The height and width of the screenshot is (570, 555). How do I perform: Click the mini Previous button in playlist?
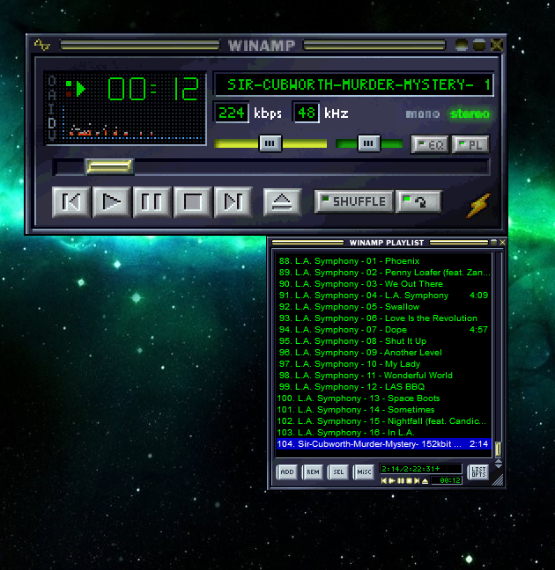tap(383, 481)
